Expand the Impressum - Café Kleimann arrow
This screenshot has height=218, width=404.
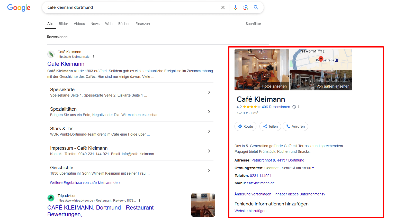click(209, 151)
